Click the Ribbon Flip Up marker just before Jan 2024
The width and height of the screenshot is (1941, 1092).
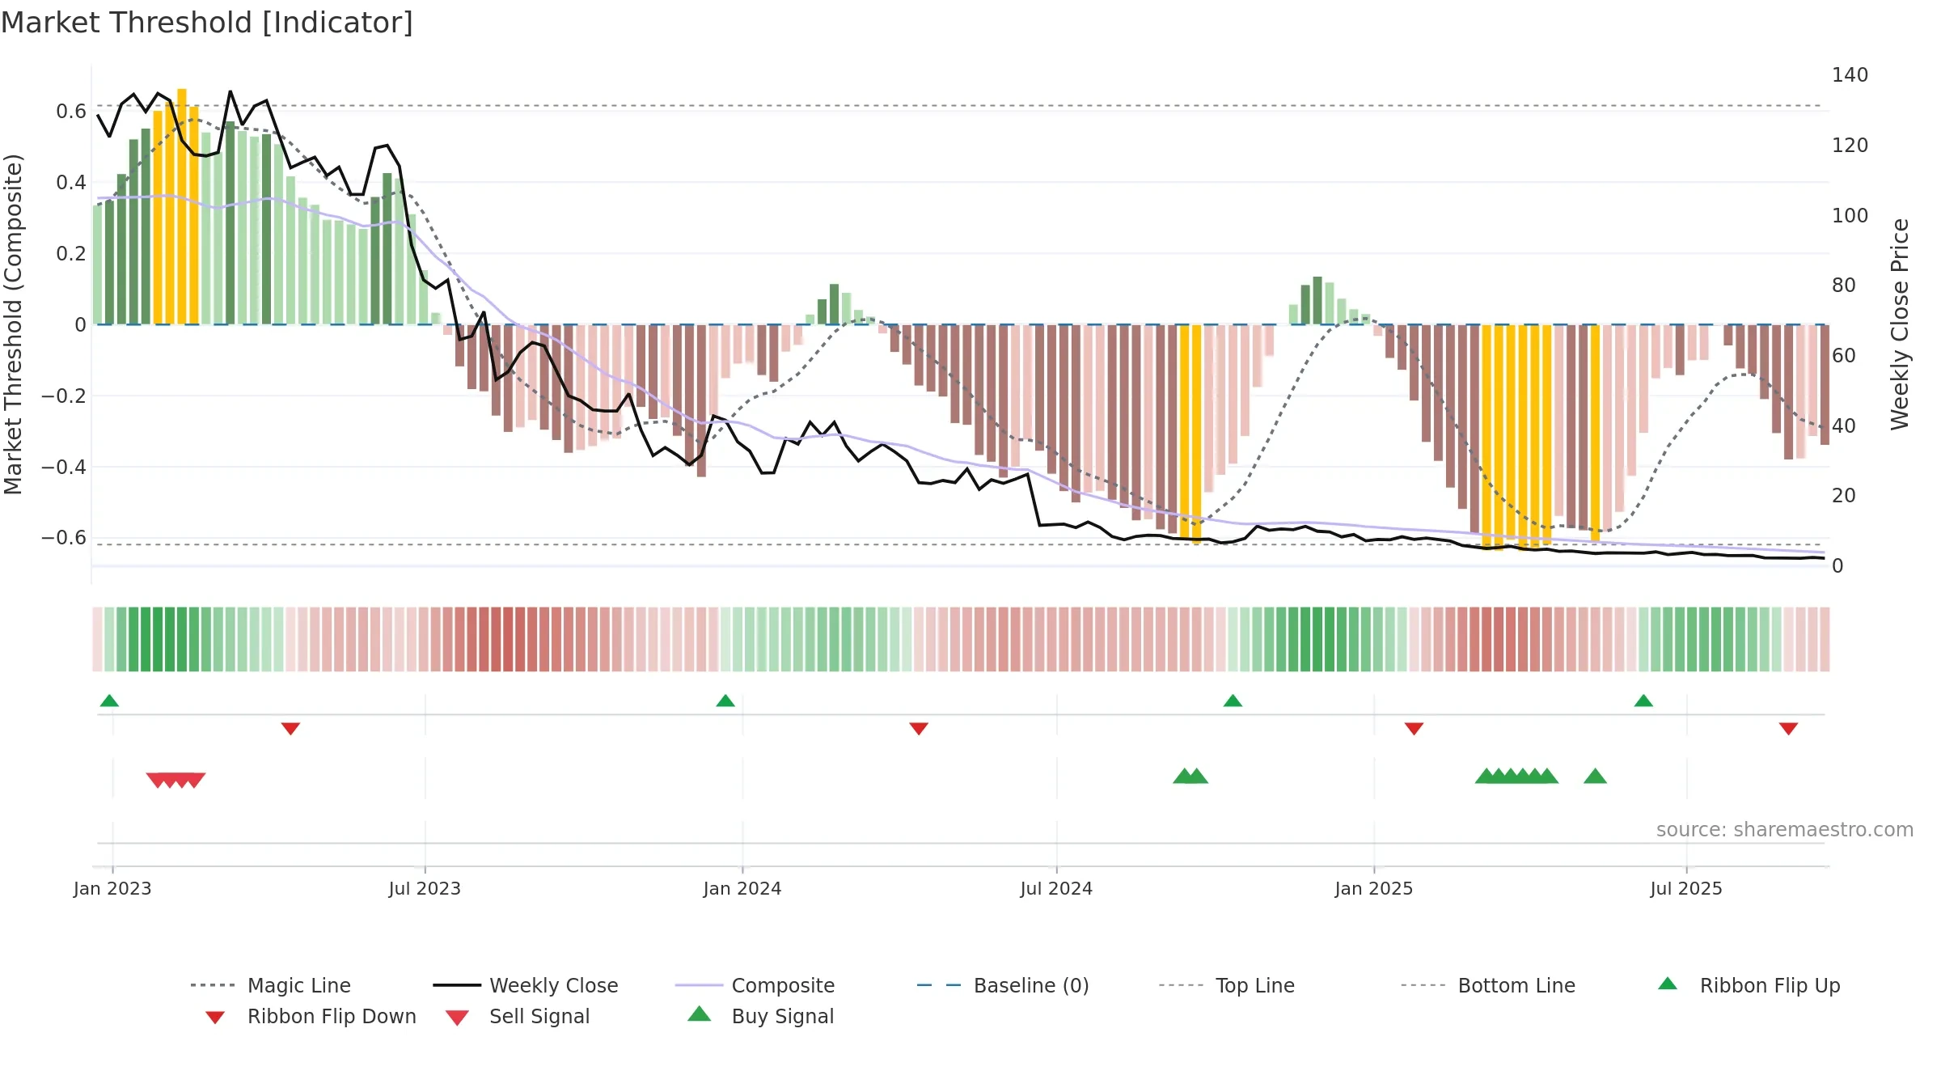(725, 700)
